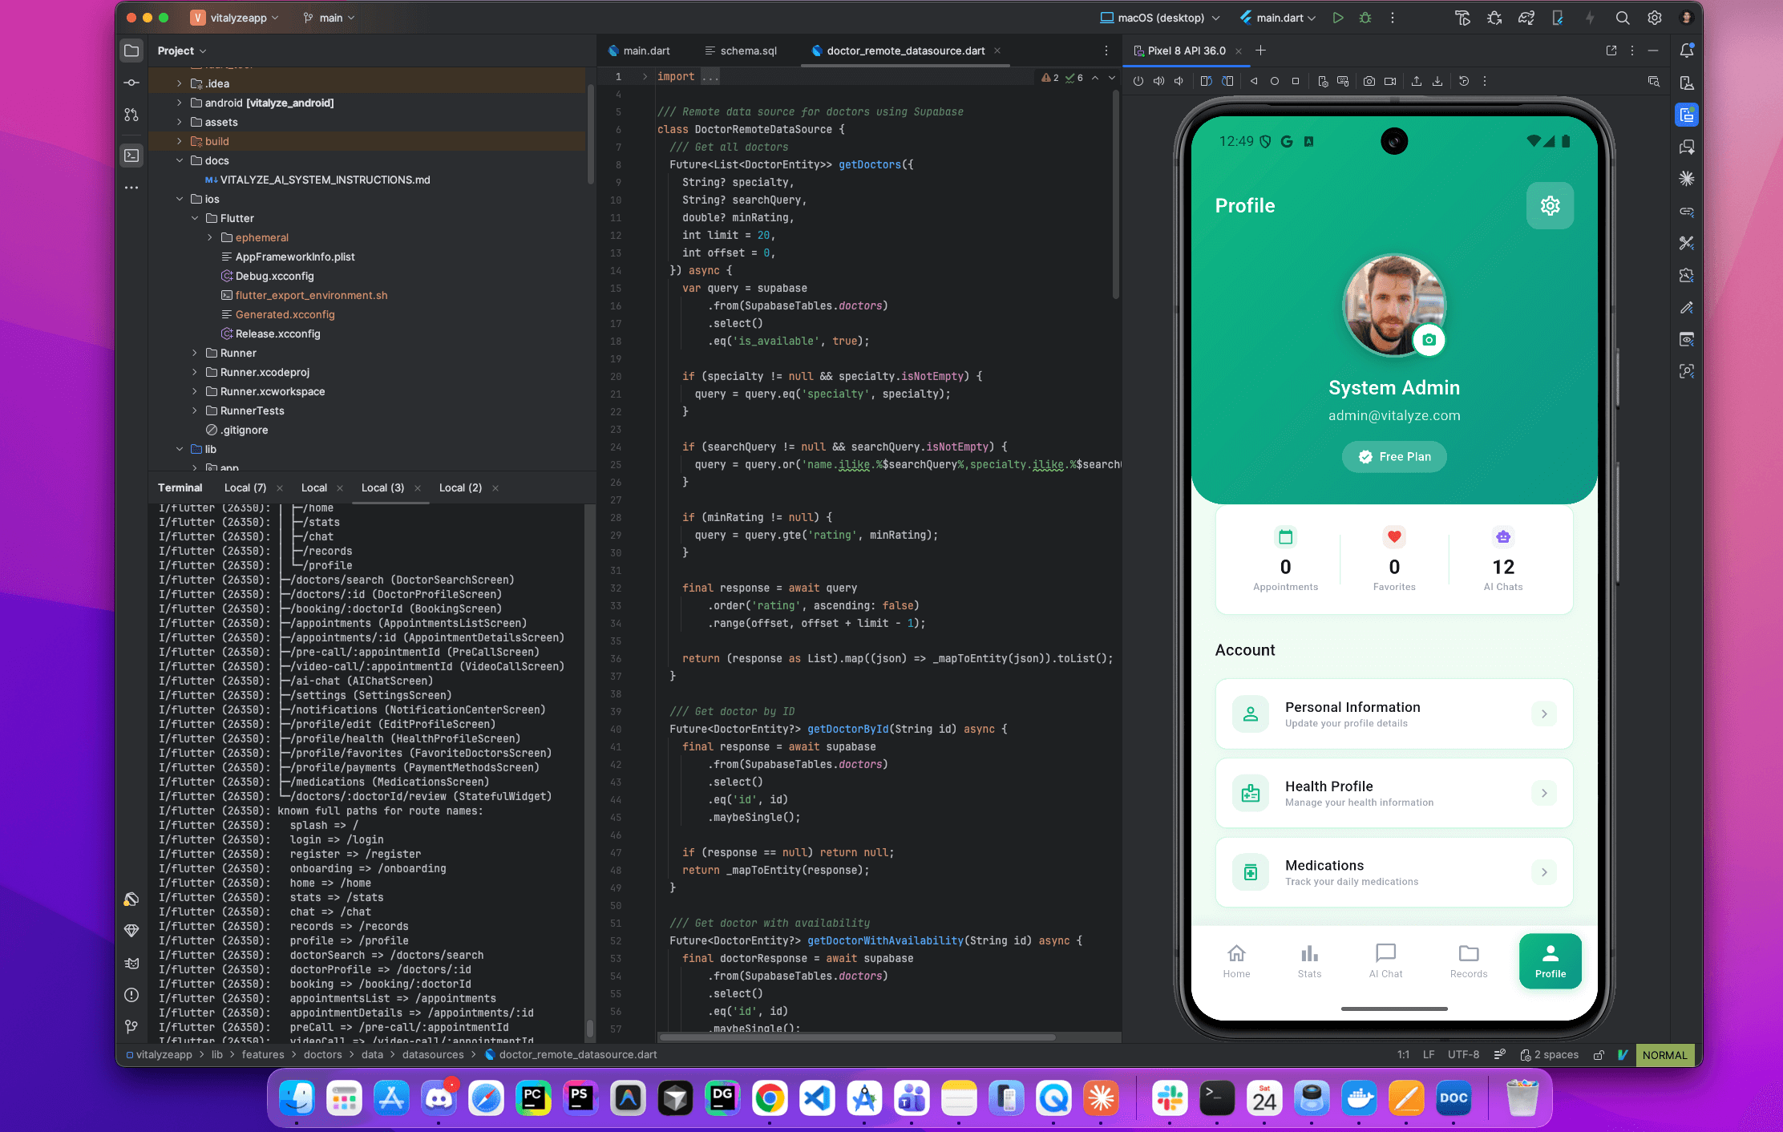Viewport: 1783px width, 1132px height.
Task: Toggle the NORMAL Vim mode indicator
Action: (x=1665, y=1055)
